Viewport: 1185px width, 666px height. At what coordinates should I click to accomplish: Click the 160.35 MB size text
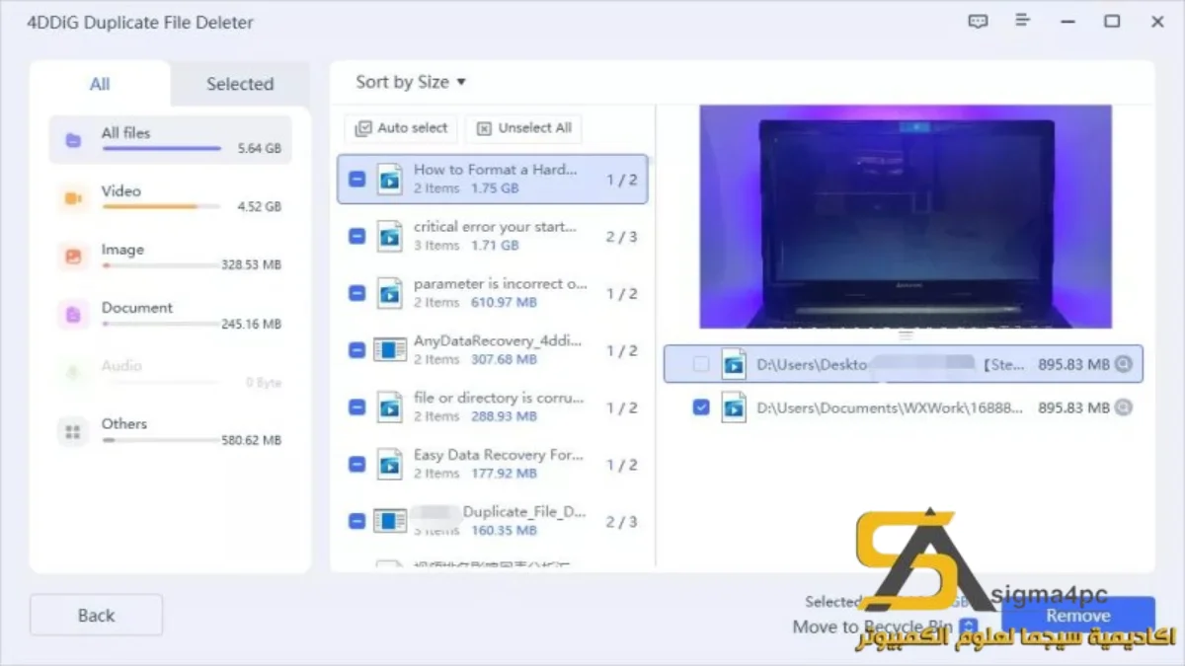click(504, 530)
